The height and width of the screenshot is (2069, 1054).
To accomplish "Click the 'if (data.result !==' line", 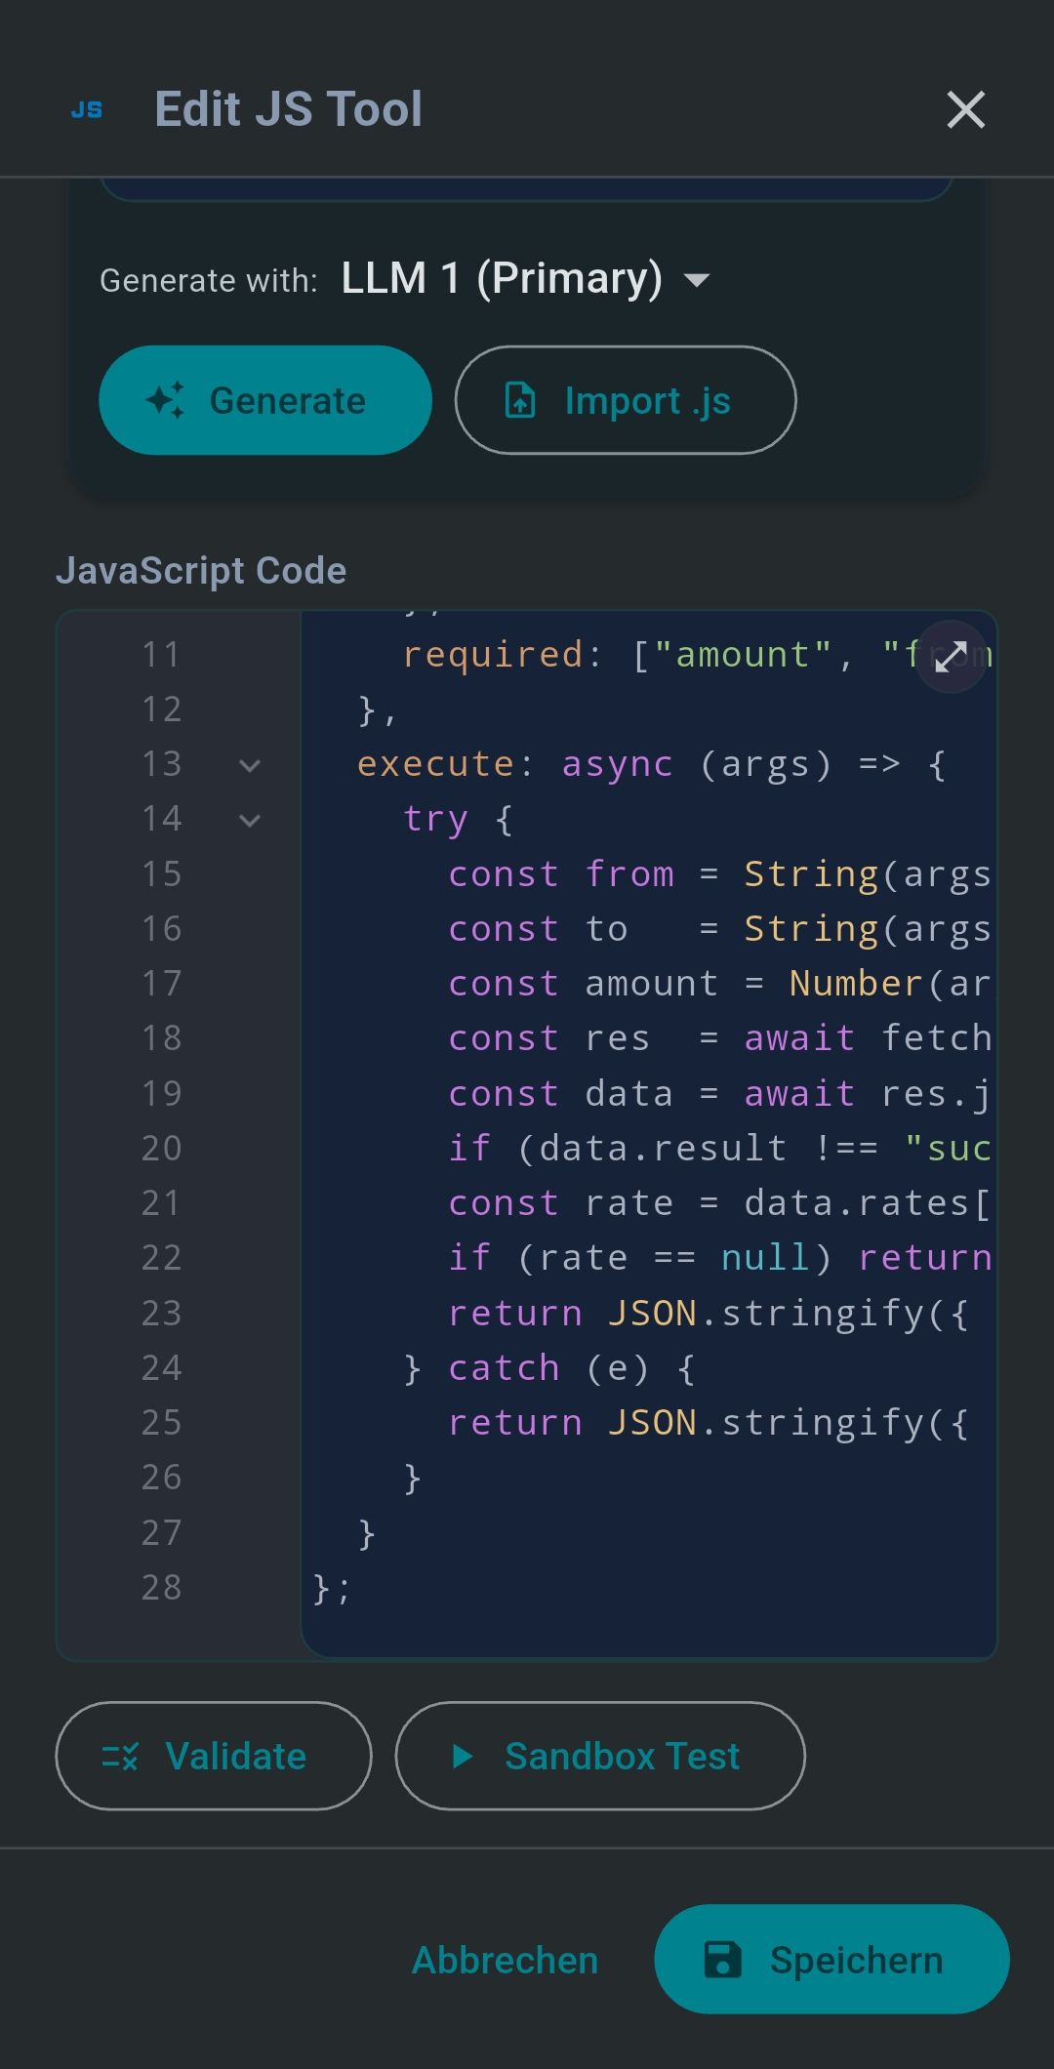I will pyautogui.click(x=719, y=1149).
